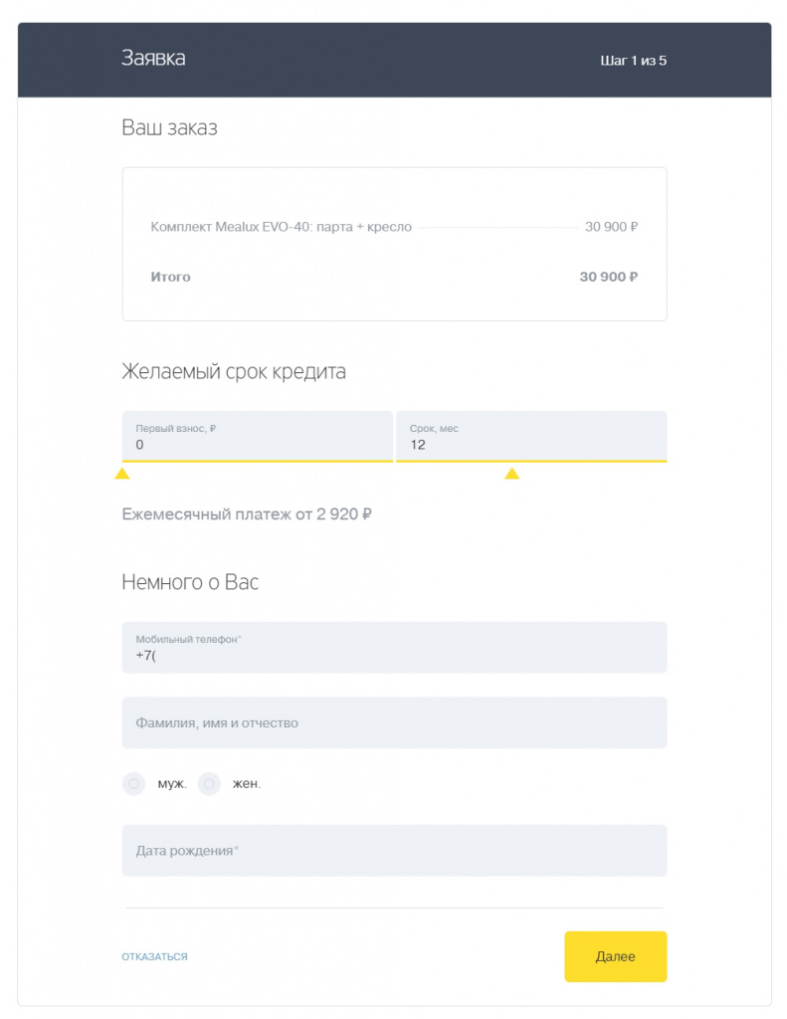Select the муж. radio button
The image size is (787, 1019).
point(134,784)
